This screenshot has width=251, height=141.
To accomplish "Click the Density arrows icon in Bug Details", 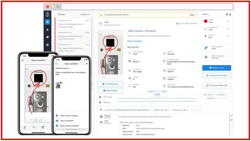I will [130, 86].
